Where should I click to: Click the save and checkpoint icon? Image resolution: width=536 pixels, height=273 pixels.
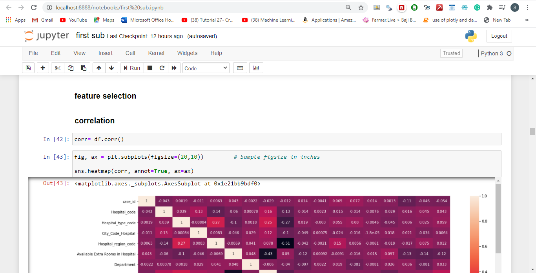click(28, 68)
